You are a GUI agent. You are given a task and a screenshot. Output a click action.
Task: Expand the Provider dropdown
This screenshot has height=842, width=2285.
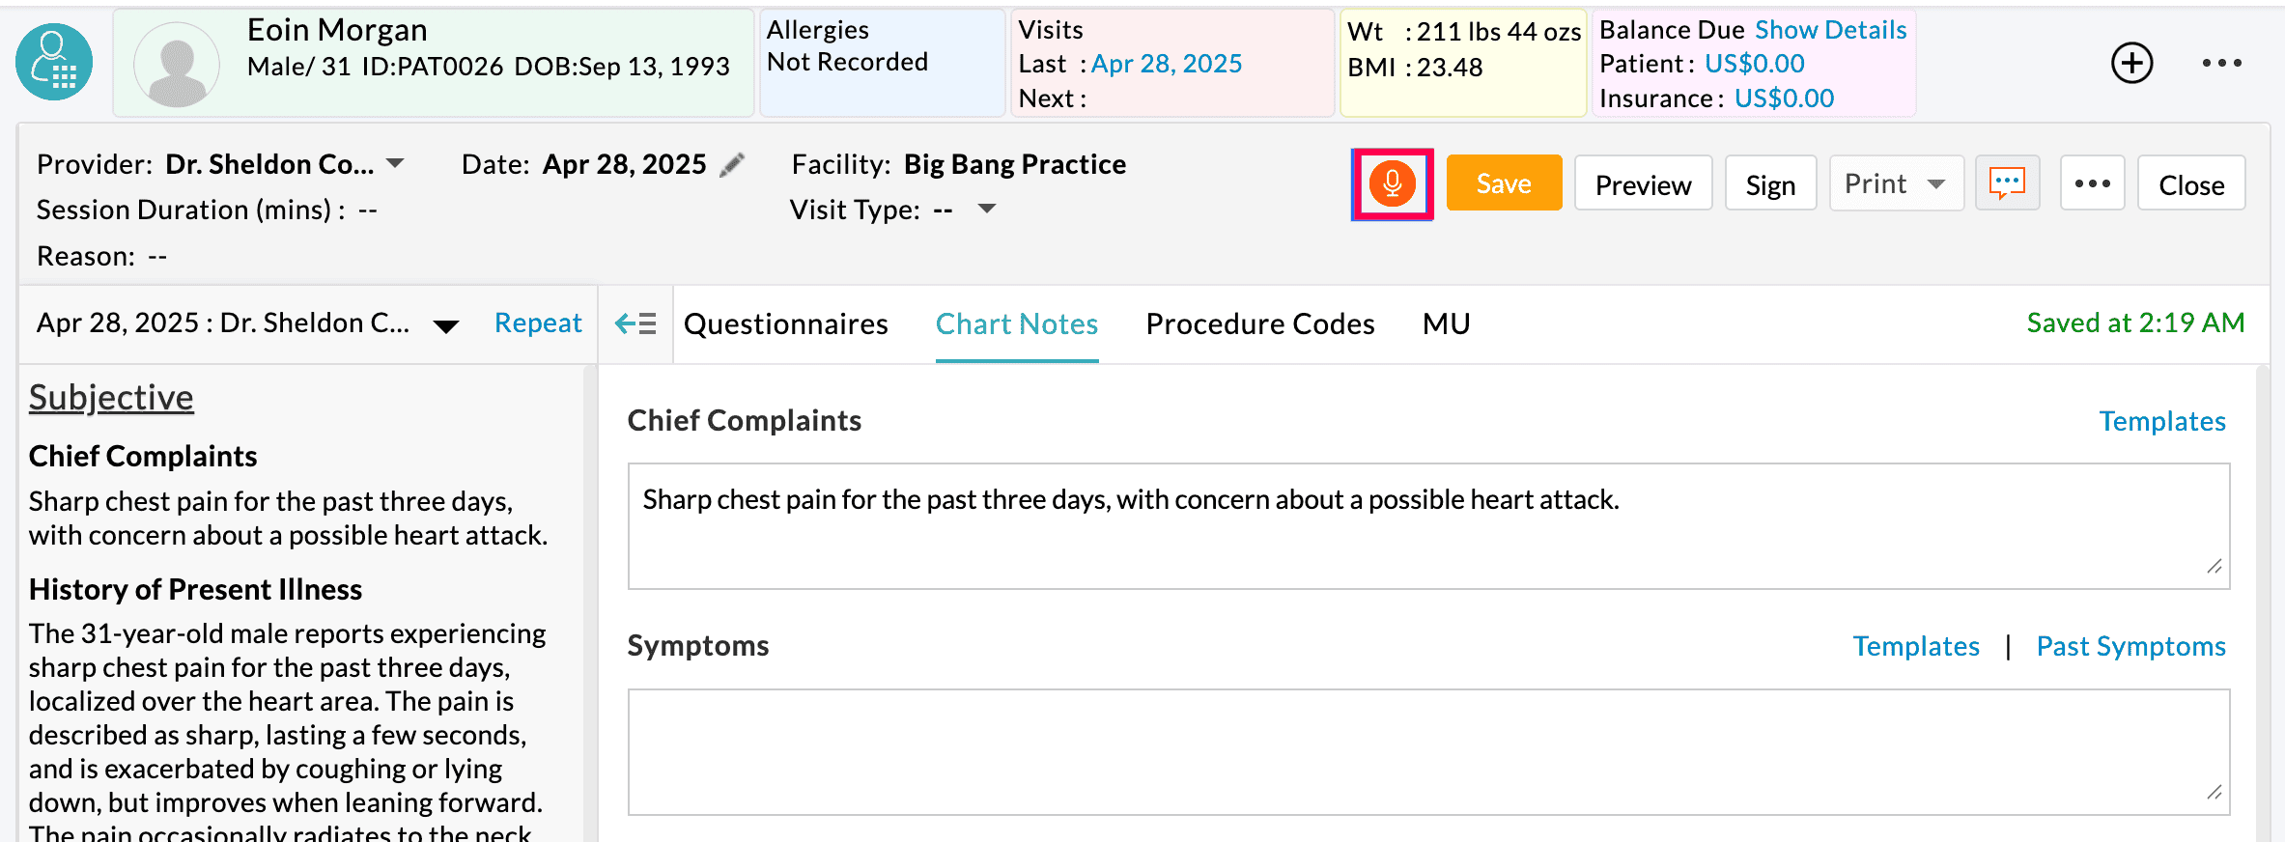point(395,164)
